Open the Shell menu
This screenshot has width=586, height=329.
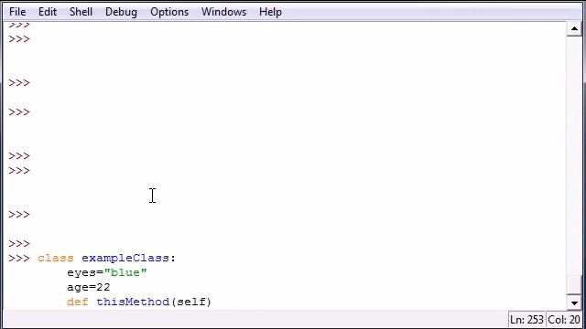point(81,12)
